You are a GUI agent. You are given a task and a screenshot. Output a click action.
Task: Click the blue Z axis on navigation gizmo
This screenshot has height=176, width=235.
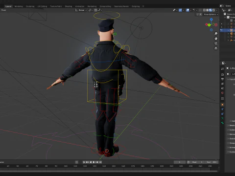(211, 20)
